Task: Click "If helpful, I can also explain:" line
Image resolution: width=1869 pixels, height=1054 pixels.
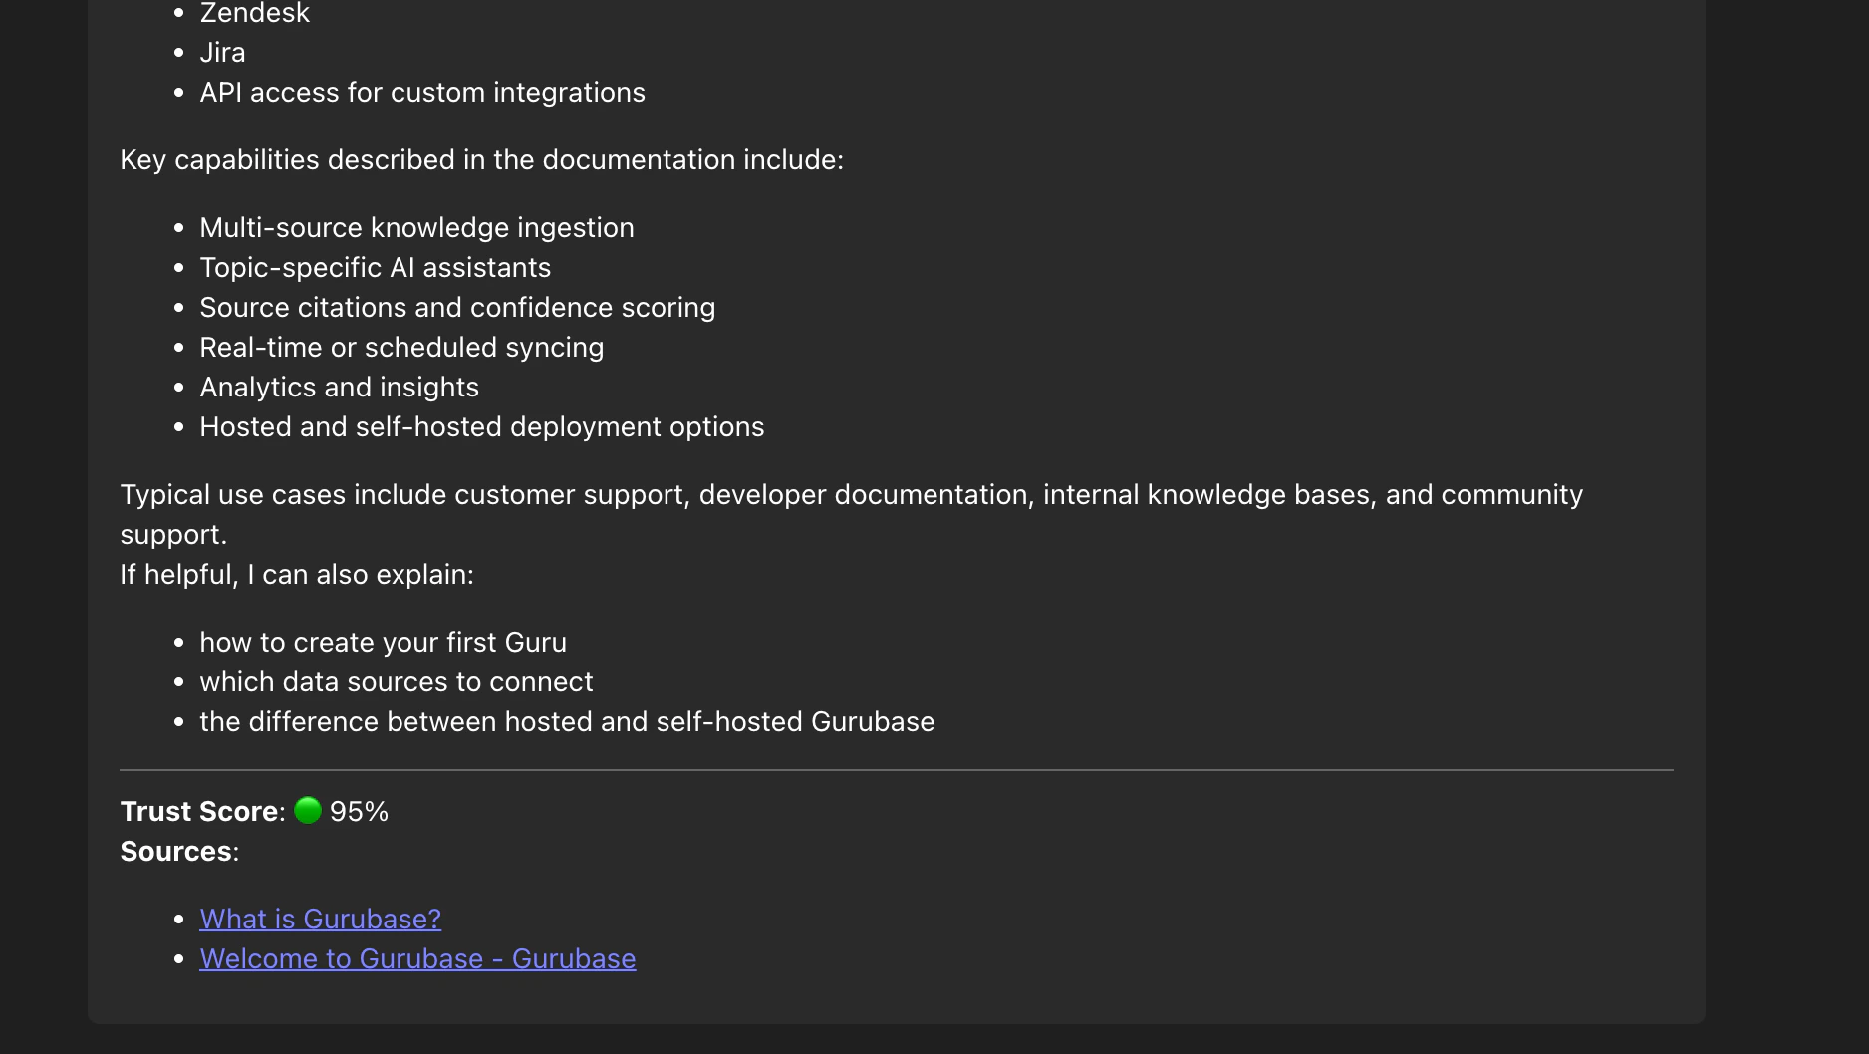Action: [297, 574]
